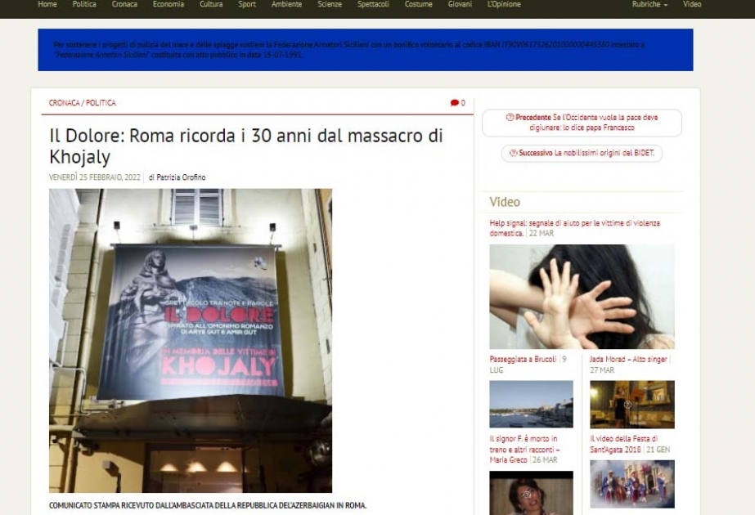The height and width of the screenshot is (515, 755).
Task: Open the domestic violence video thumbnail
Action: click(582, 297)
